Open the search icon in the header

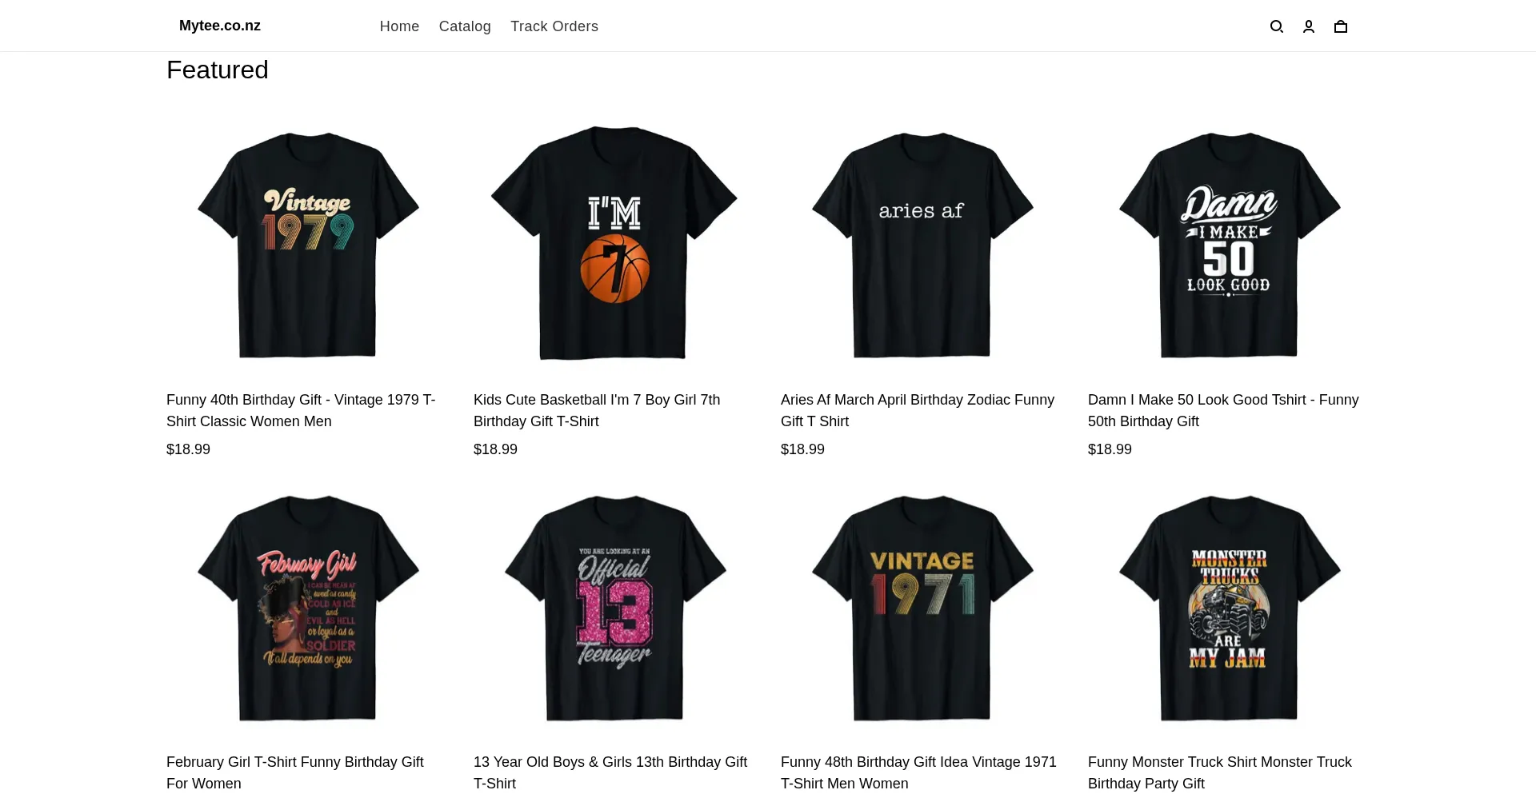(x=1277, y=26)
